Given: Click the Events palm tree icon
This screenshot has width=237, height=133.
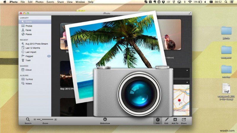Looking at the screenshot, I should point(23,22).
